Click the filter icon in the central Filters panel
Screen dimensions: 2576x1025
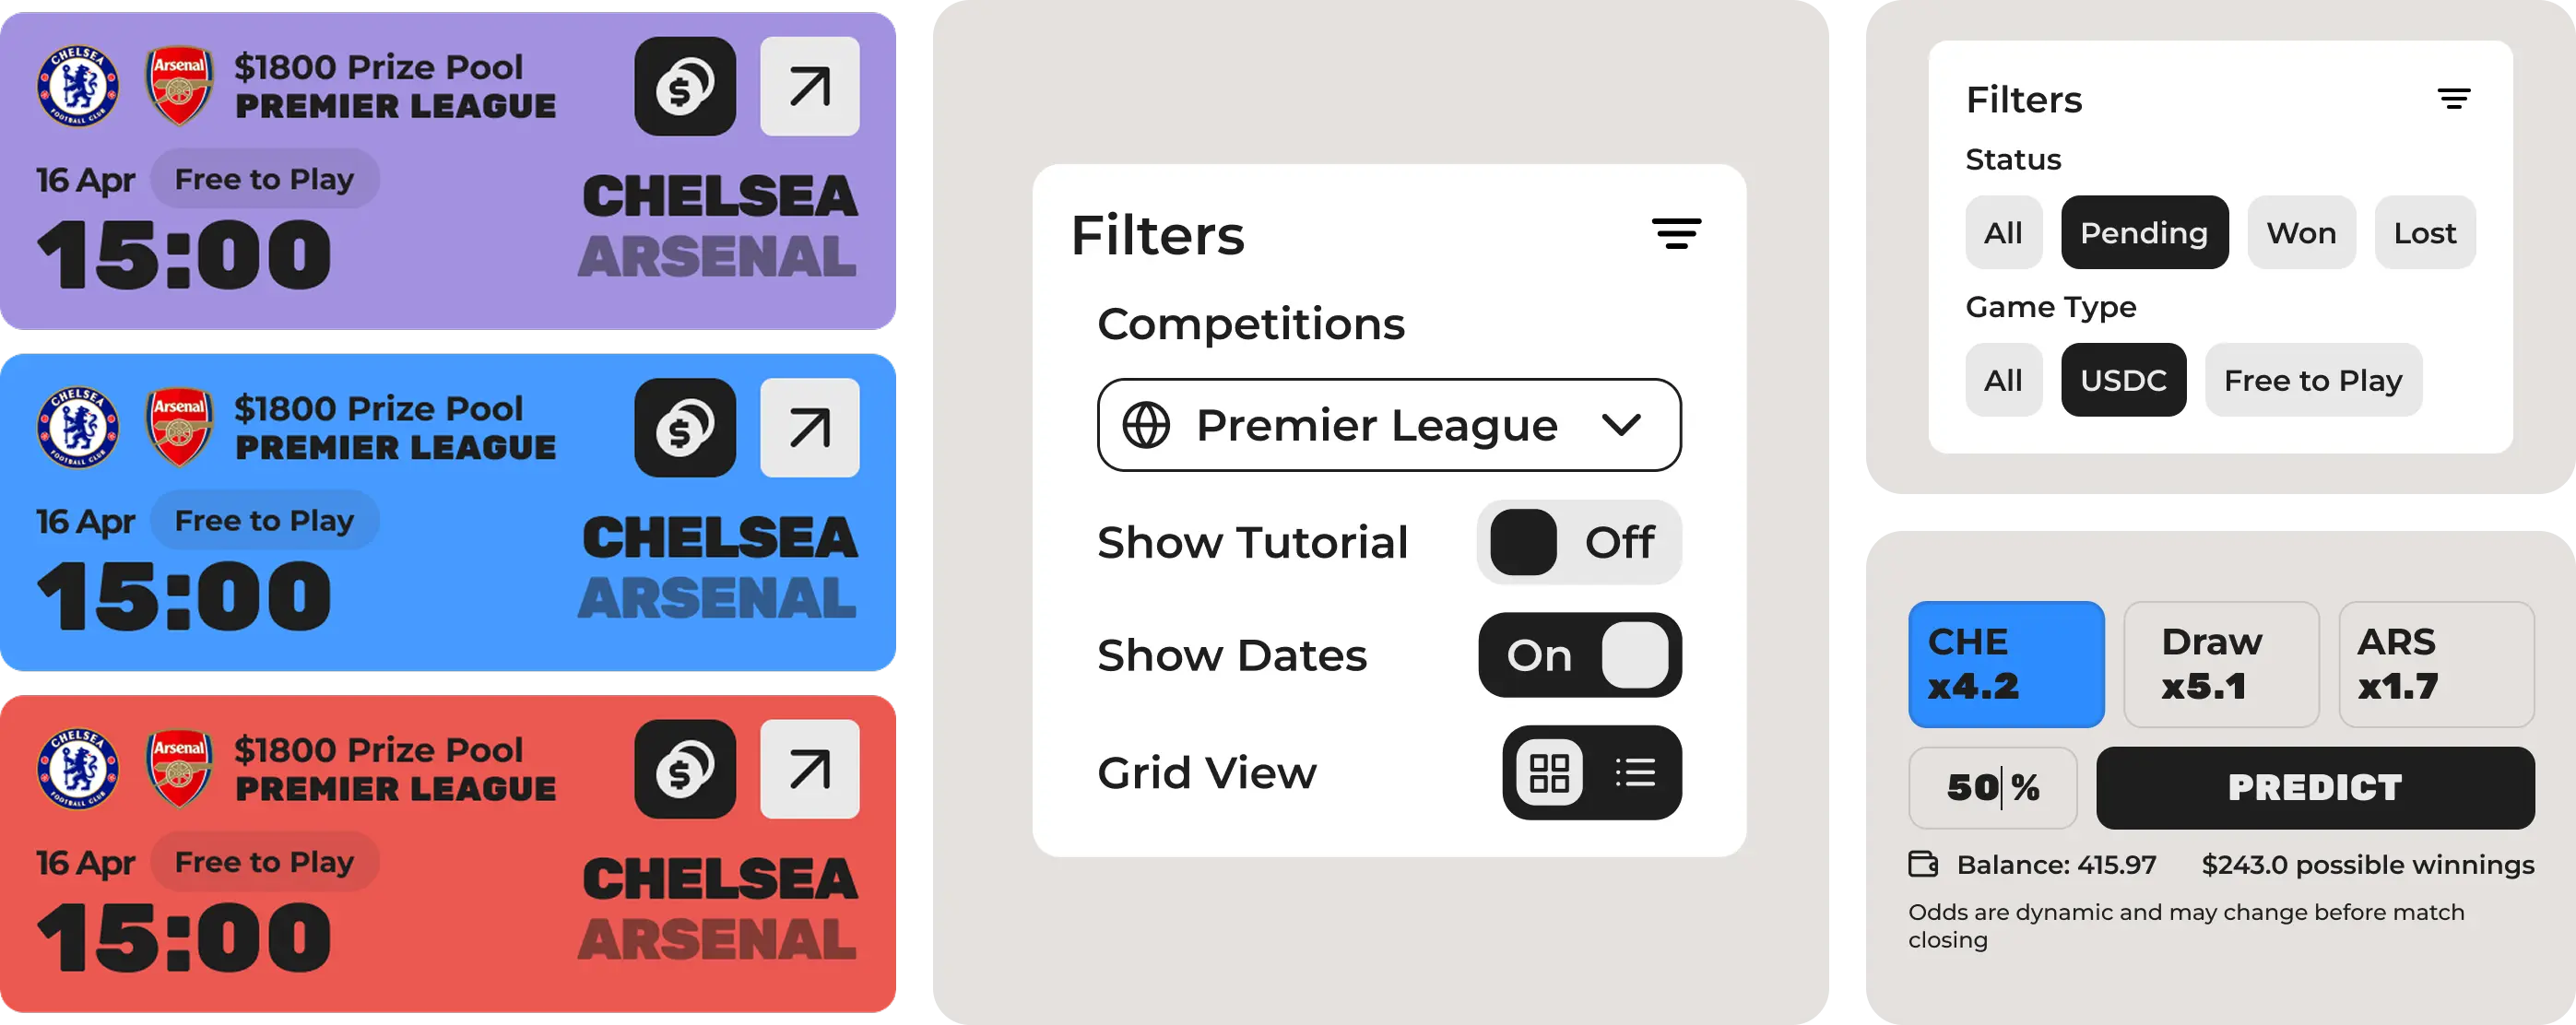click(x=1678, y=234)
